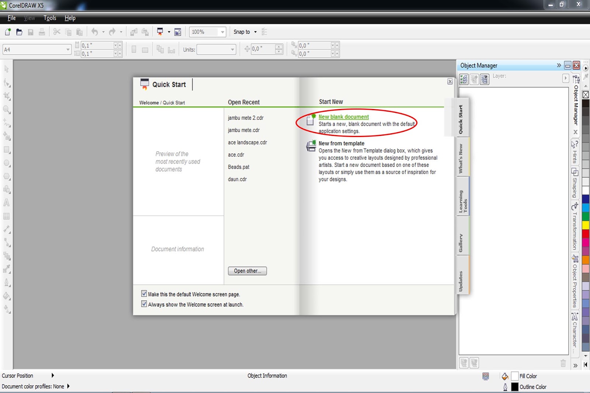Click the Print icon in toolbar
This screenshot has height=393, width=590.
[42, 32]
